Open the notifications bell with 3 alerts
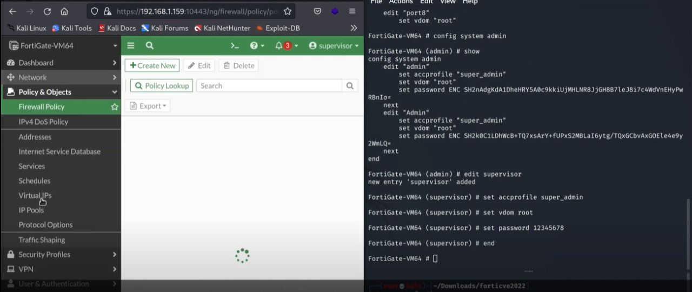Image resolution: width=692 pixels, height=292 pixels. 287,46
